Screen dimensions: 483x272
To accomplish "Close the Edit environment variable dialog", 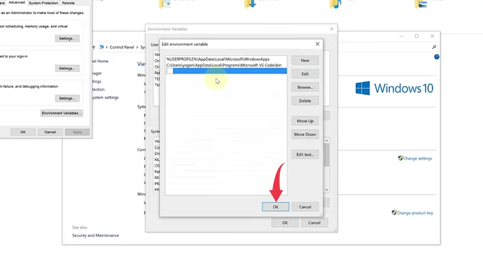I will click(318, 44).
